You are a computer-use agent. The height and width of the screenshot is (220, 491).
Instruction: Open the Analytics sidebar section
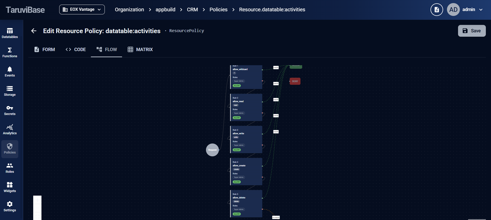10,130
